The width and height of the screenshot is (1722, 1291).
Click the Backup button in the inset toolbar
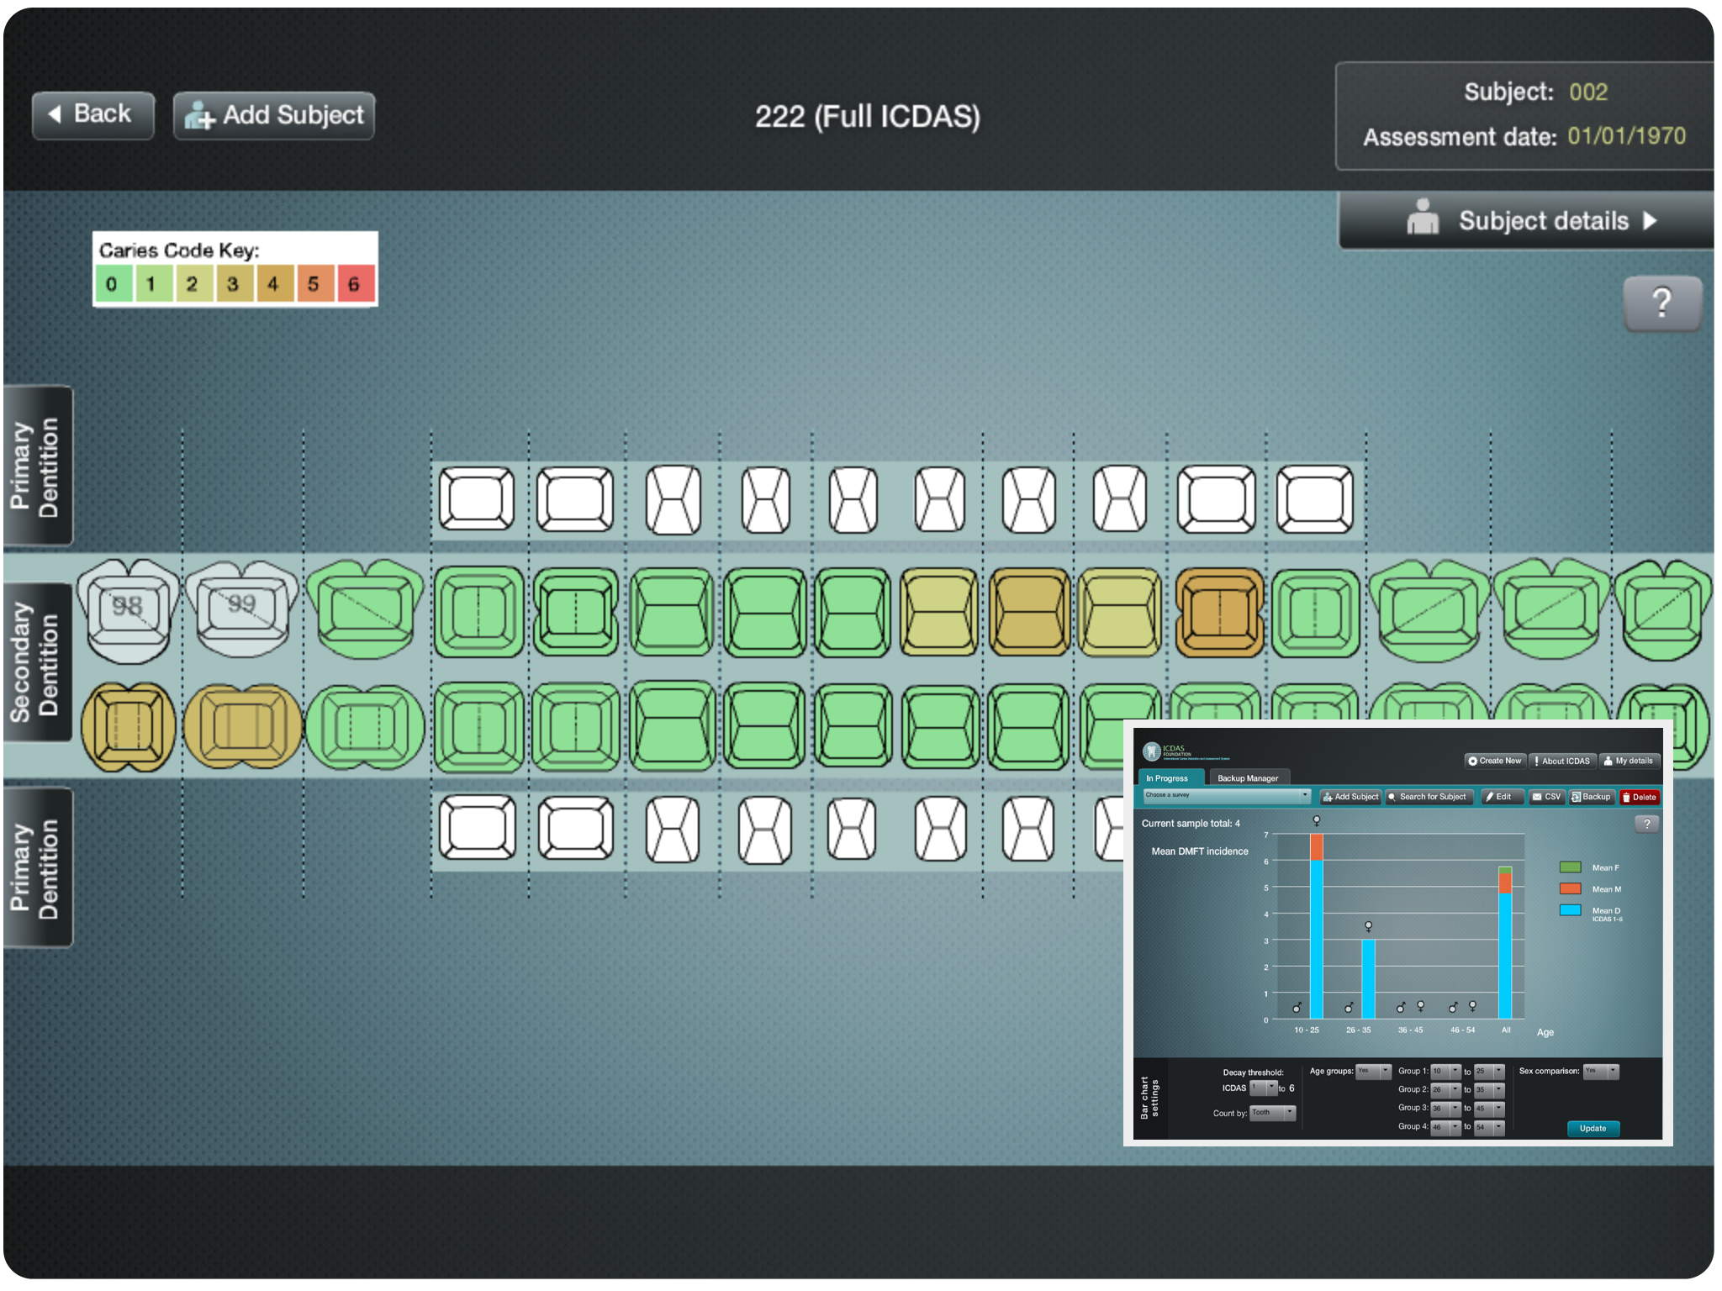pos(1592,797)
